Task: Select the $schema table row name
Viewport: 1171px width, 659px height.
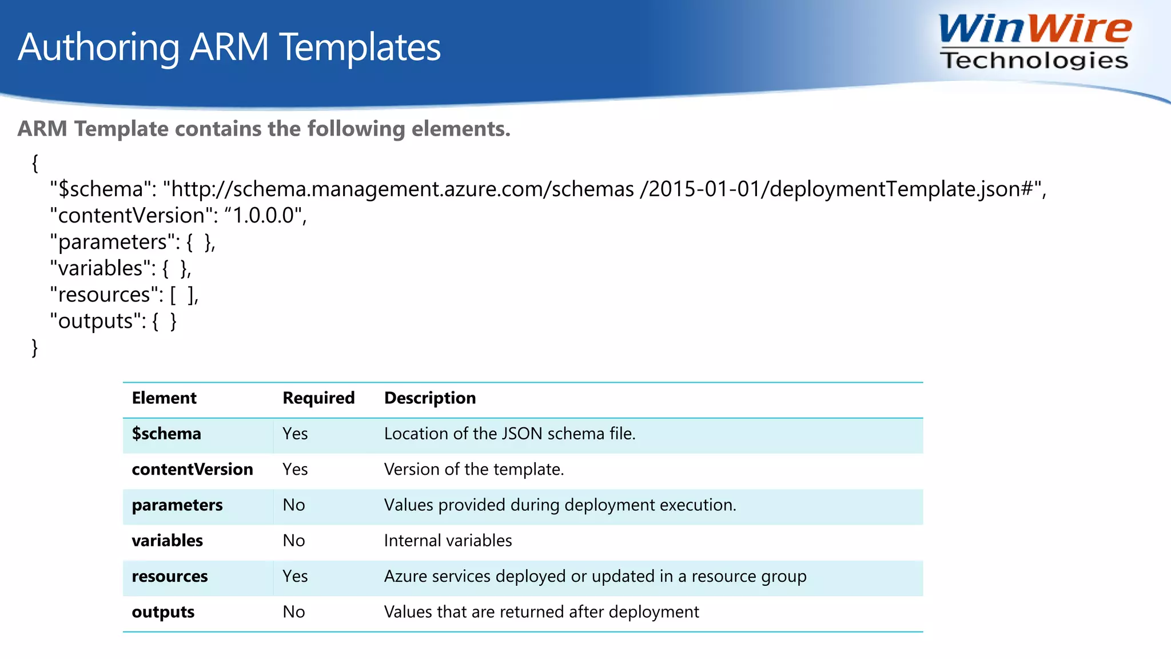Action: (x=166, y=434)
